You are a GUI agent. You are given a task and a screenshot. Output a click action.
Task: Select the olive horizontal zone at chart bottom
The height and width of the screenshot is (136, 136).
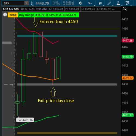(x=67, y=133)
